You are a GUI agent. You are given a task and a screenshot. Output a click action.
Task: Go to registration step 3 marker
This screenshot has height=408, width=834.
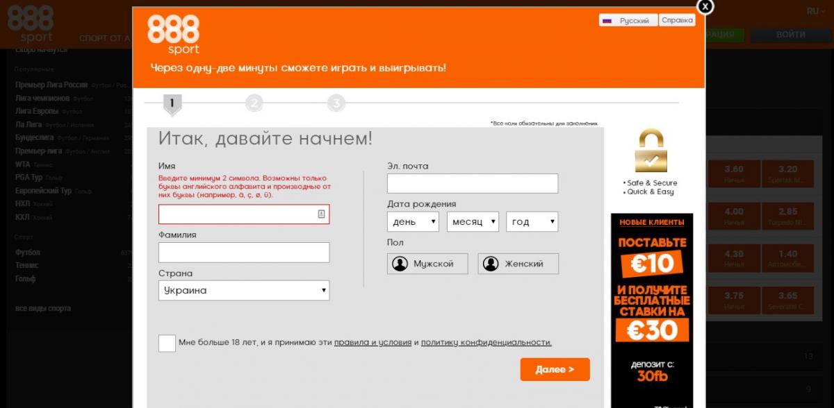click(x=336, y=104)
